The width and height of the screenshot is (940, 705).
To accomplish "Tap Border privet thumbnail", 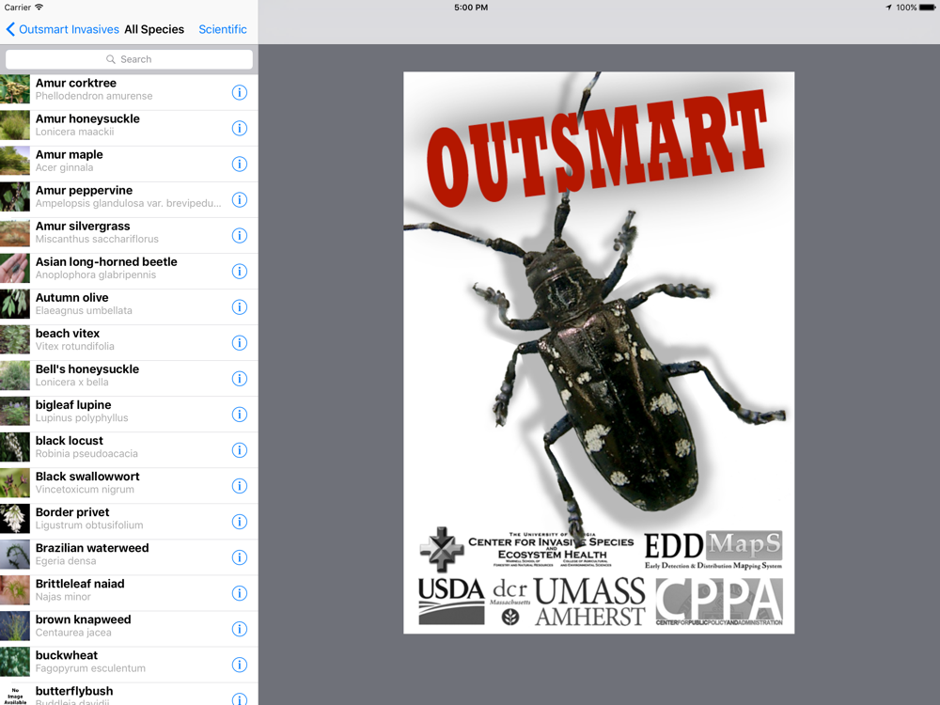I will point(14,519).
